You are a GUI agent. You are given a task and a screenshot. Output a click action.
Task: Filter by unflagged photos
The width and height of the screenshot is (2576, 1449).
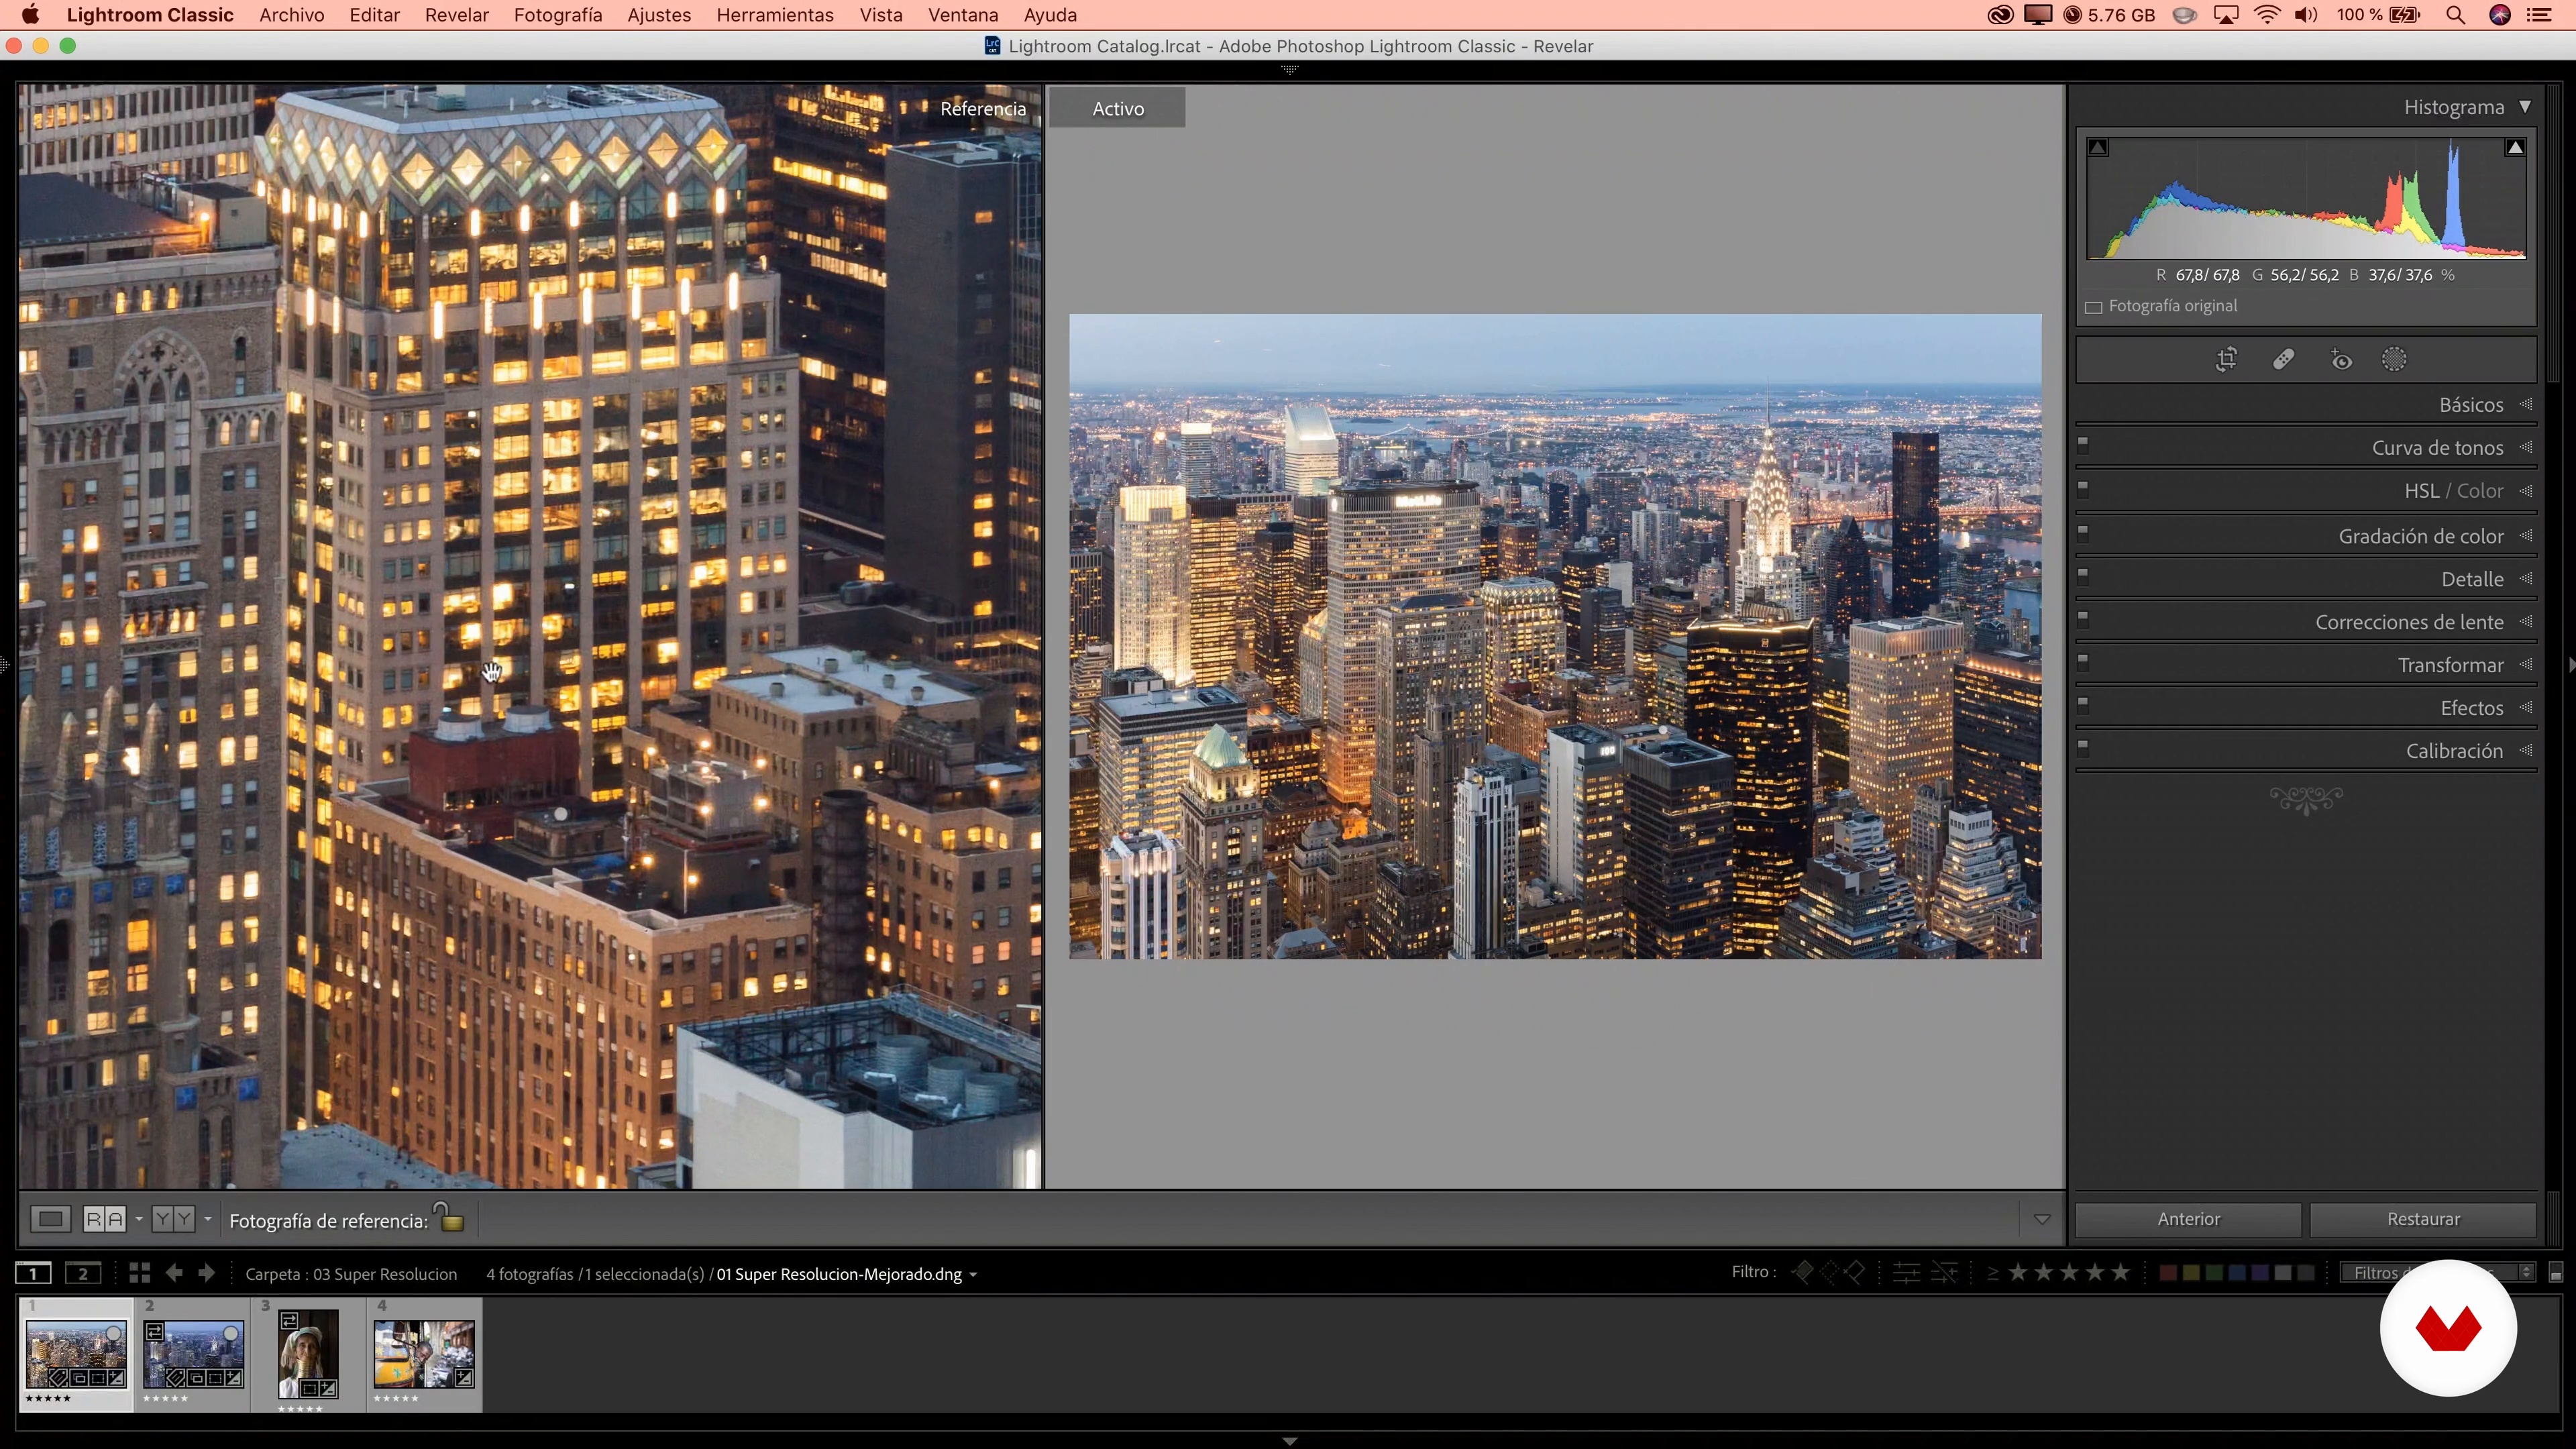pyautogui.click(x=1829, y=1273)
